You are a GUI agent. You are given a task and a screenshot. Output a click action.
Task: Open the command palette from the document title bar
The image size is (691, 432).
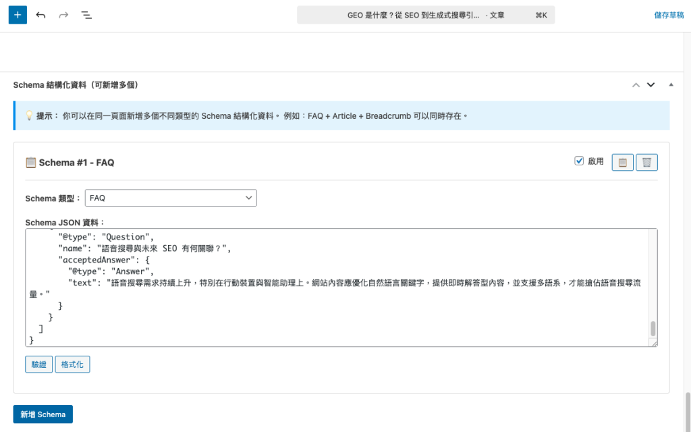(425, 15)
